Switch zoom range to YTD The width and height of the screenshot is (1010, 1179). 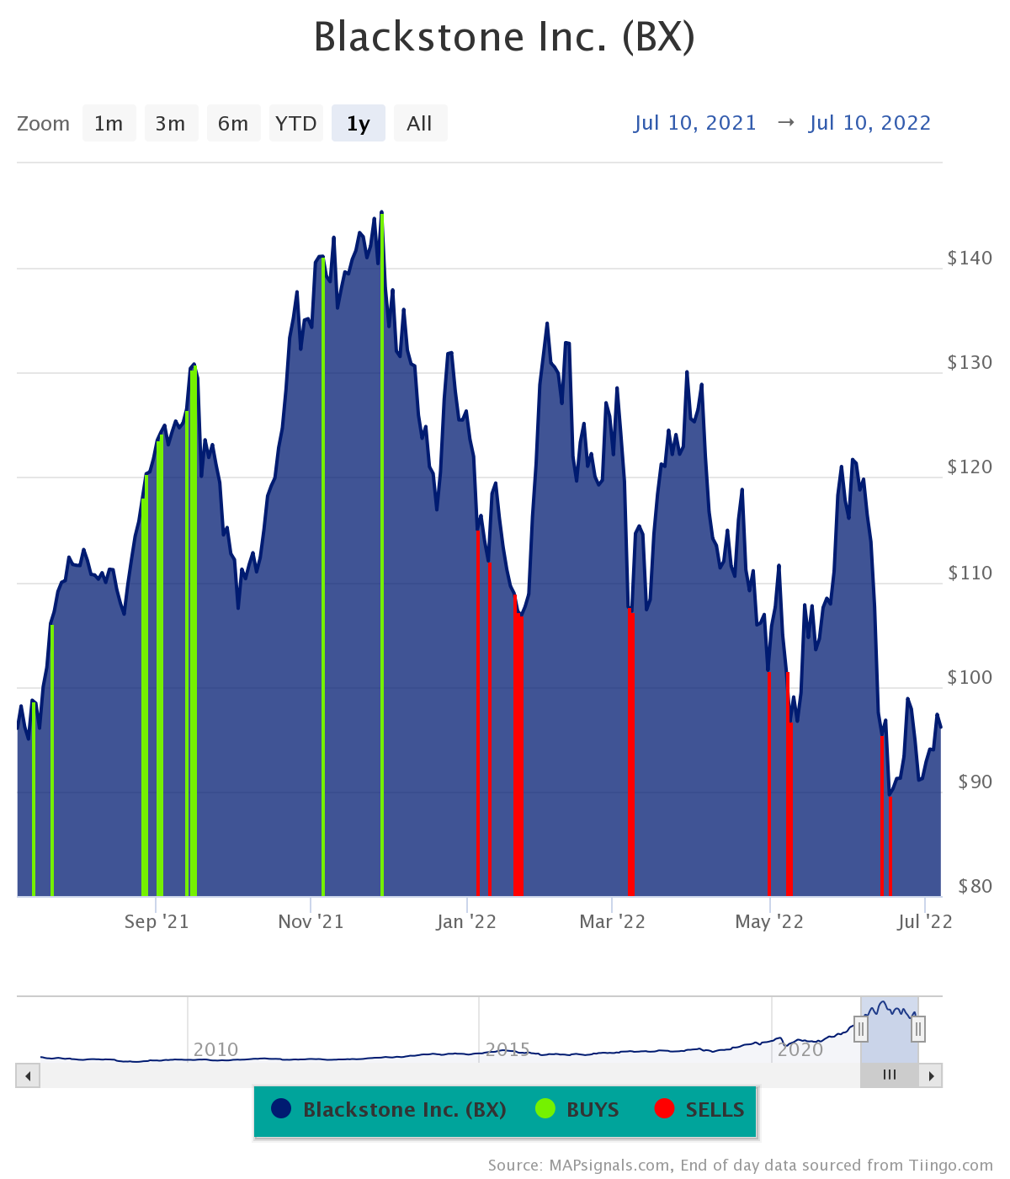(296, 124)
